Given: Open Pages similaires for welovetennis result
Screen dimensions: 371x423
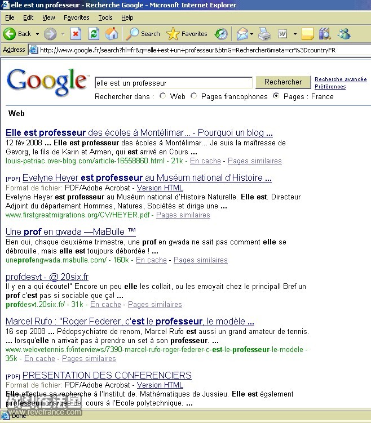Looking at the screenshot, I should pos(89,359).
